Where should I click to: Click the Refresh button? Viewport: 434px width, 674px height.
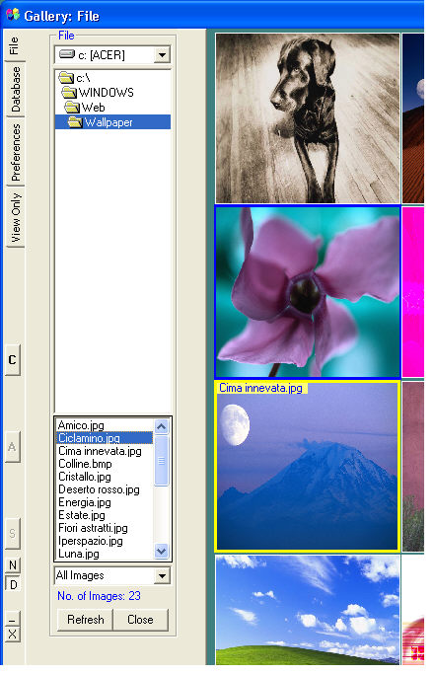click(x=85, y=620)
